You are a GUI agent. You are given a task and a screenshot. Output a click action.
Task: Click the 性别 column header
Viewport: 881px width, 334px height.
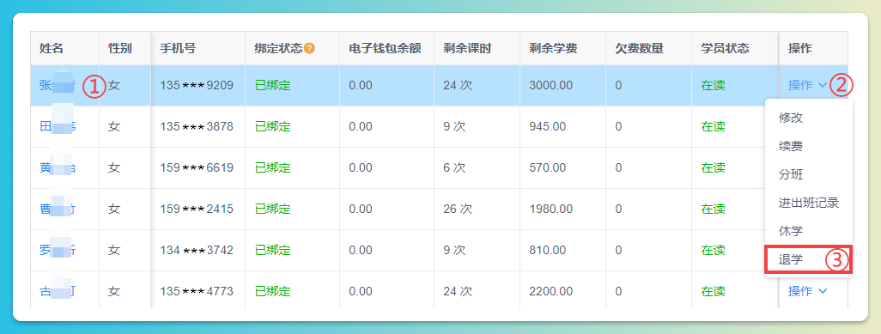[x=119, y=48]
